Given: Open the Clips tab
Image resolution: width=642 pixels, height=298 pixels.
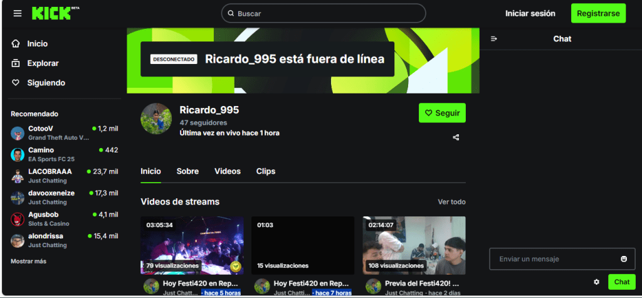Looking at the screenshot, I should point(266,171).
